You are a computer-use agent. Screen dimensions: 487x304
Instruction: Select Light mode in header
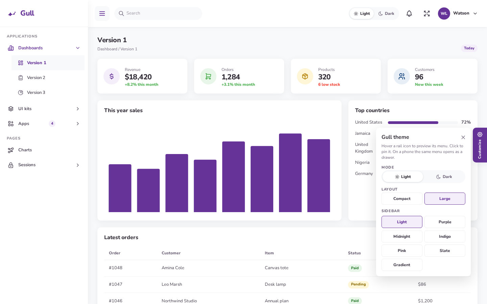click(x=362, y=14)
